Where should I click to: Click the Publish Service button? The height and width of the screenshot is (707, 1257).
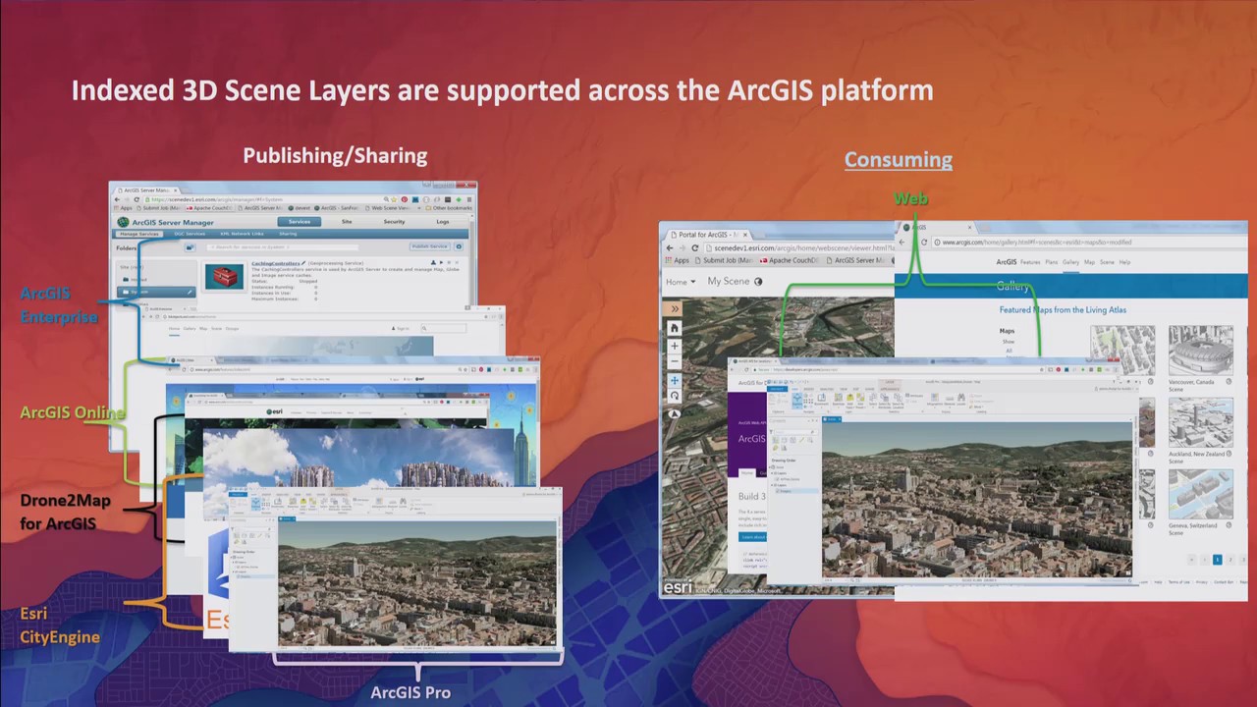click(x=429, y=246)
